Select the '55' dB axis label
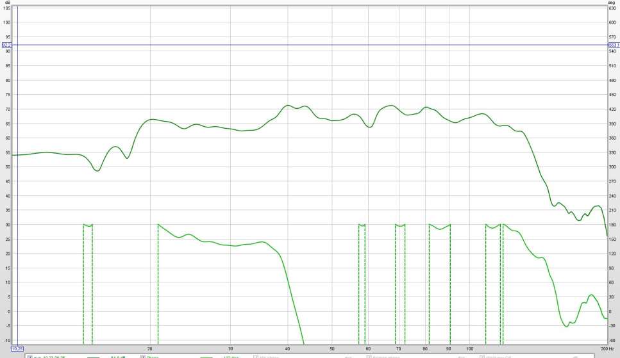620x358 pixels. (8, 152)
